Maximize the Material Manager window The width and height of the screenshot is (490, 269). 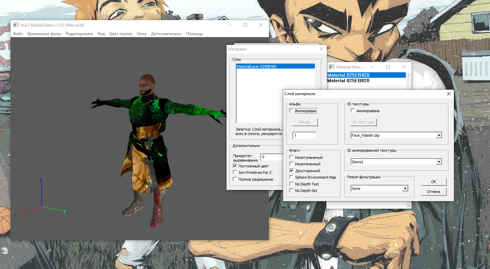pyautogui.click(x=388, y=67)
